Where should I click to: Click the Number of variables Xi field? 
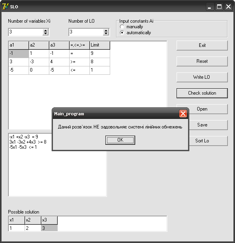pyautogui.click(x=25, y=32)
